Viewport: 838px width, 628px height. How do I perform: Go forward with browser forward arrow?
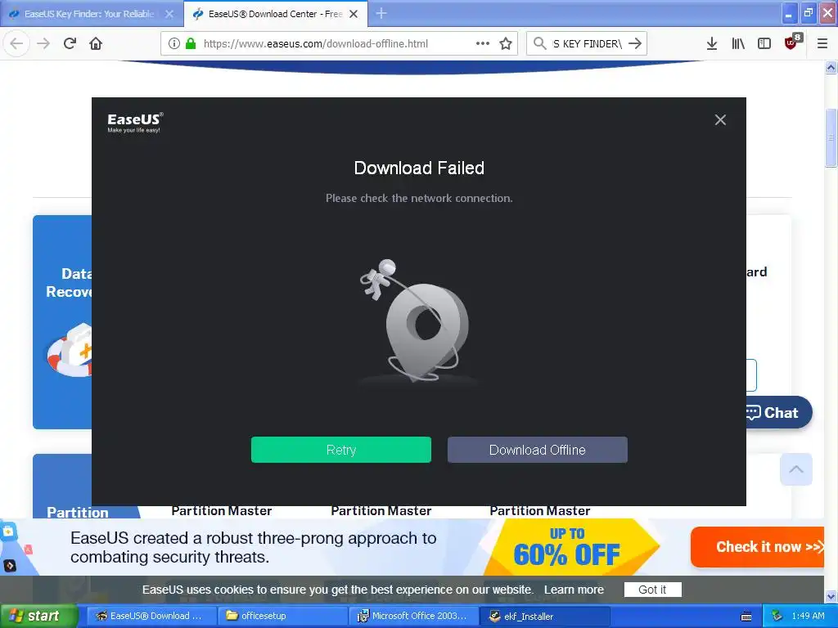pos(43,43)
